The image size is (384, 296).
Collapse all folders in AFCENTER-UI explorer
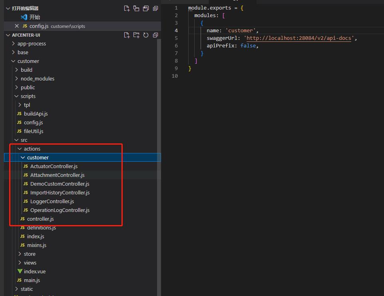pyautogui.click(x=155, y=35)
